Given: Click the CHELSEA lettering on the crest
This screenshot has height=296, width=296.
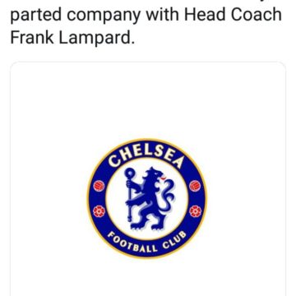Looking at the screenshot, I should 146,157.
